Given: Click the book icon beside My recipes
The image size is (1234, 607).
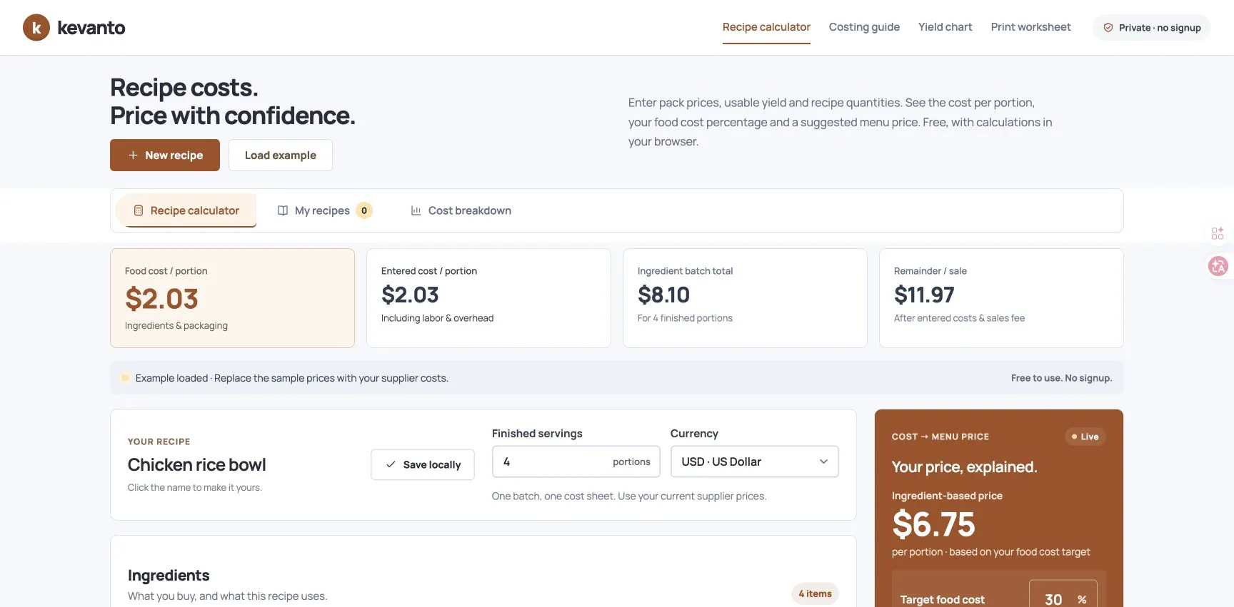Looking at the screenshot, I should coord(283,210).
